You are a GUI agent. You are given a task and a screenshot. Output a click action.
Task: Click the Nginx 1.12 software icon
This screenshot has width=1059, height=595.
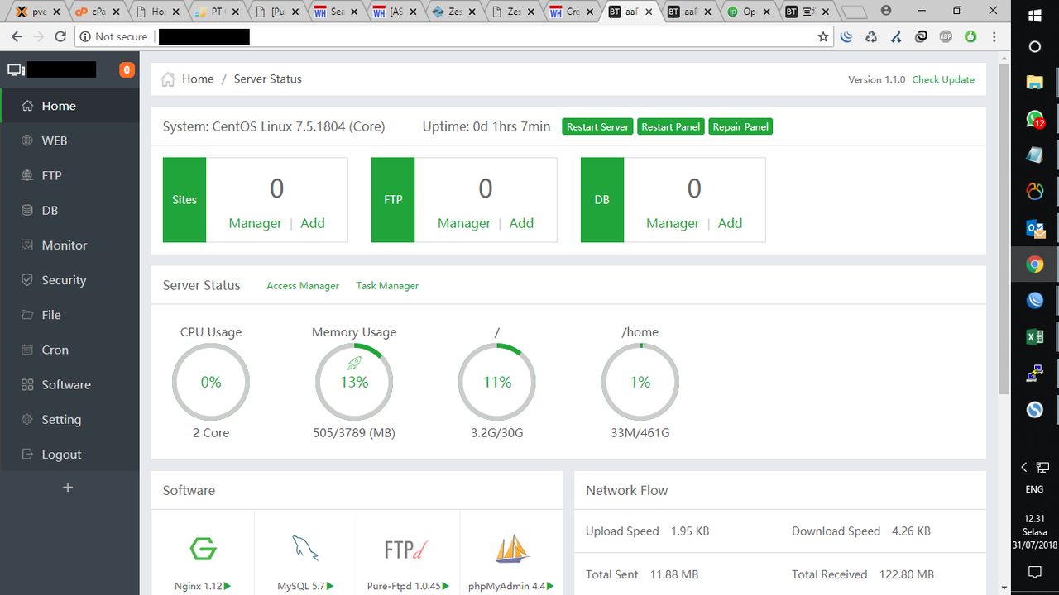tap(203, 549)
